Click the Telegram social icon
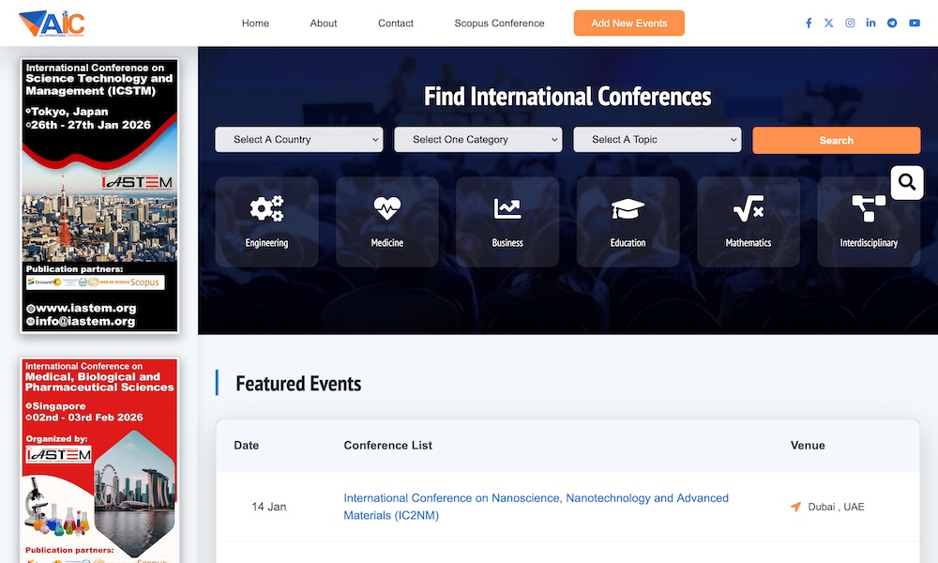 pos(892,23)
